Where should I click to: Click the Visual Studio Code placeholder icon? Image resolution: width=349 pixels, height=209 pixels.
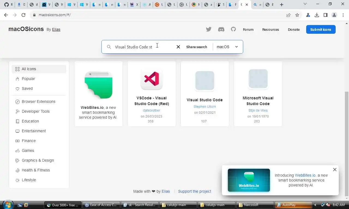[205, 81]
